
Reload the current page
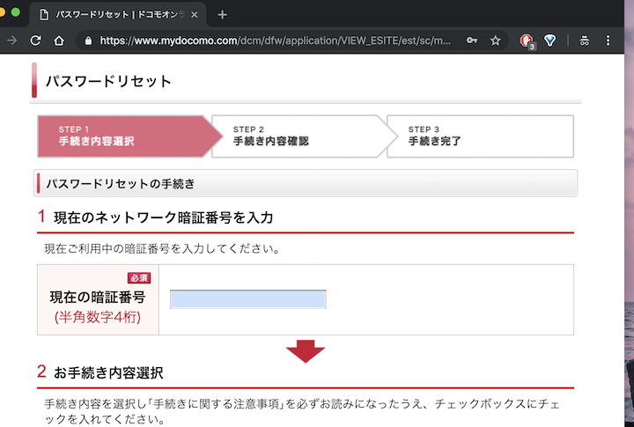[x=36, y=40]
